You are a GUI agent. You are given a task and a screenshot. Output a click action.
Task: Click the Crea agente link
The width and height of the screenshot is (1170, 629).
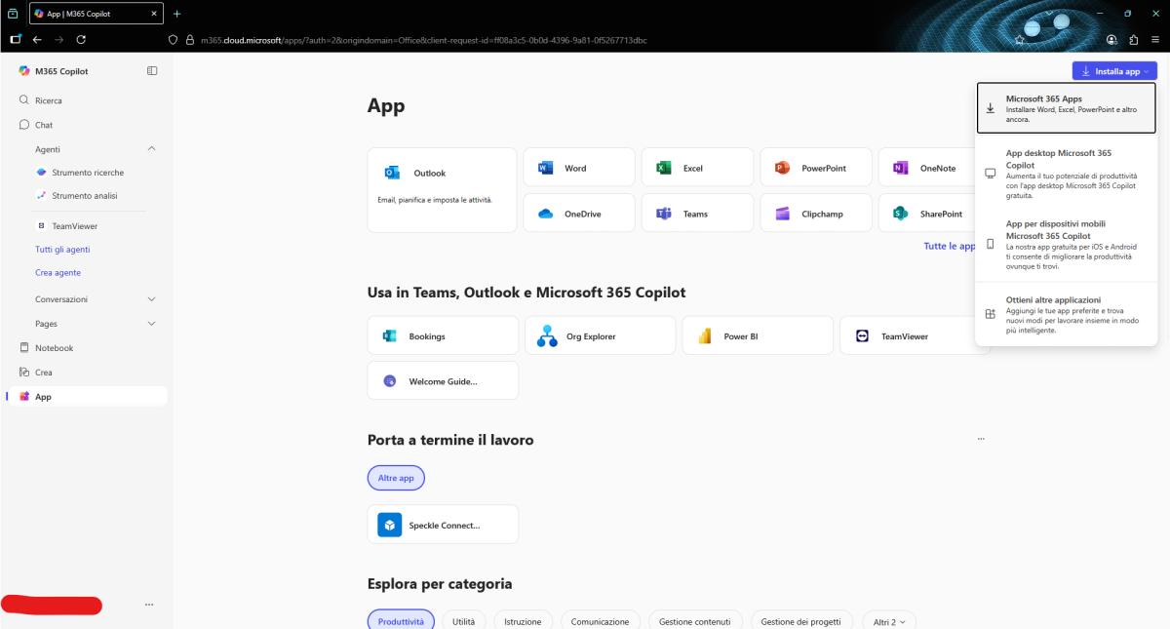click(x=58, y=273)
